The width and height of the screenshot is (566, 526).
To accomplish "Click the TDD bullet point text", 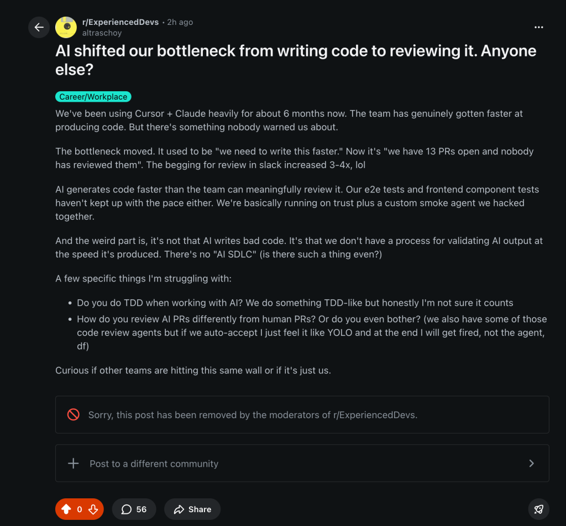I will coord(295,303).
